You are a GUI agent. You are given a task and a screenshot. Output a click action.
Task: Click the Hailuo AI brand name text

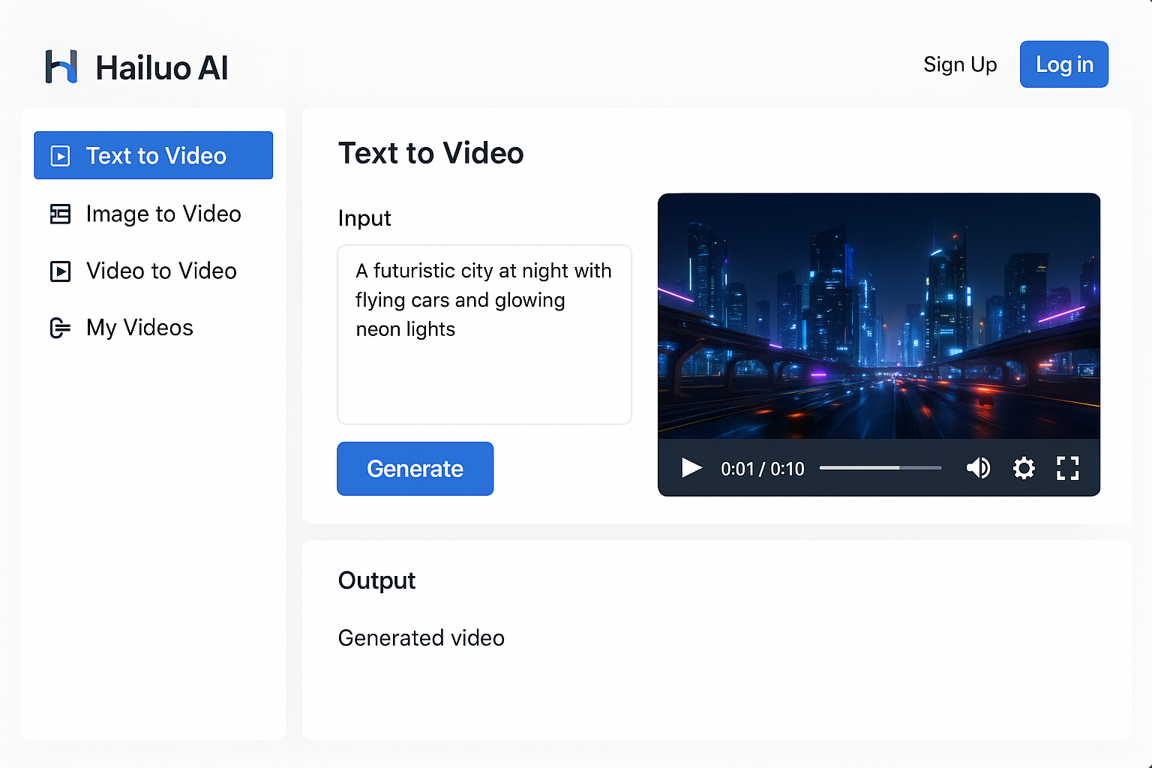coord(162,68)
